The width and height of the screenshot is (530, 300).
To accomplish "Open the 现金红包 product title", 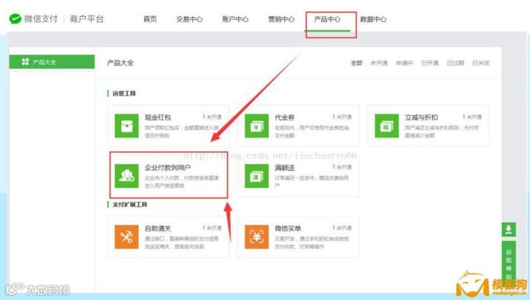I will coord(158,118).
